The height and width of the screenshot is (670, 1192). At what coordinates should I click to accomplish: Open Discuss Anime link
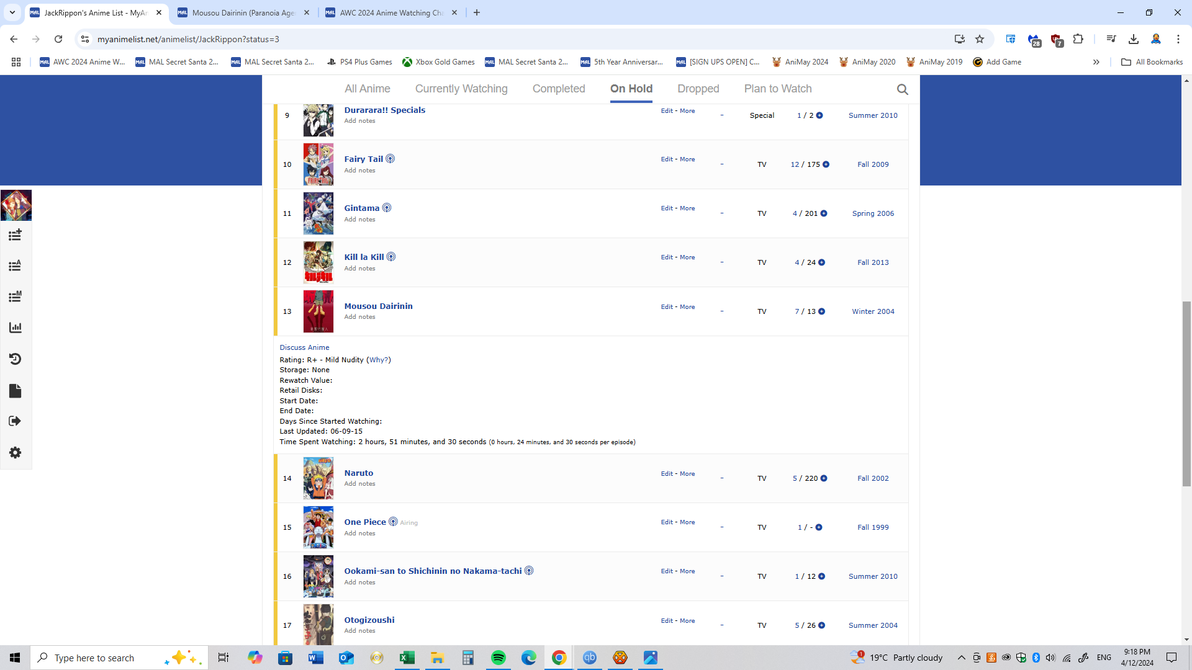(304, 347)
